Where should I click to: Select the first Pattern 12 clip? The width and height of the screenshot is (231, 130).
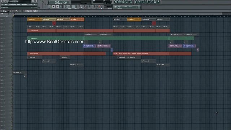click(35, 57)
